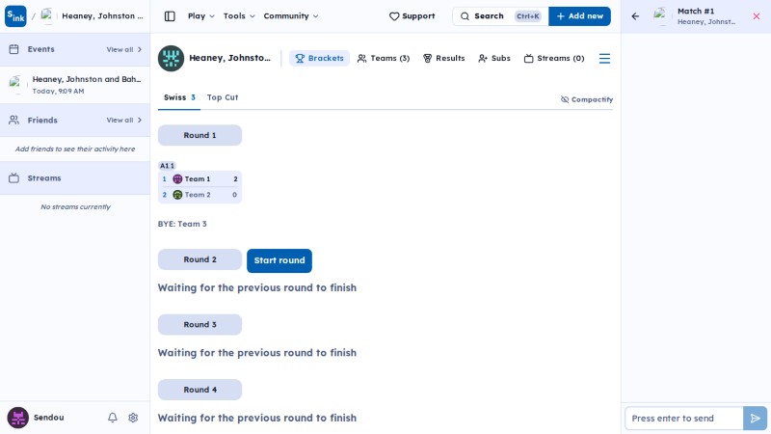Open user settings gear icon

tap(133, 418)
